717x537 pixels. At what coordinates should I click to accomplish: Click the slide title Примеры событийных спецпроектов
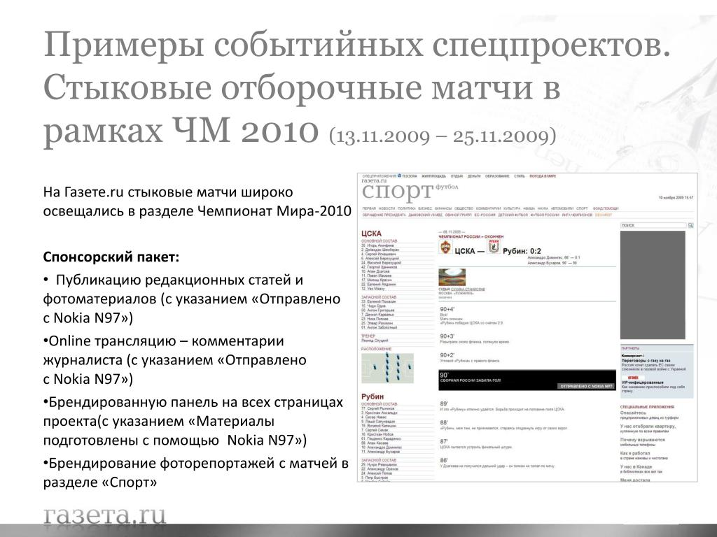(x=356, y=45)
